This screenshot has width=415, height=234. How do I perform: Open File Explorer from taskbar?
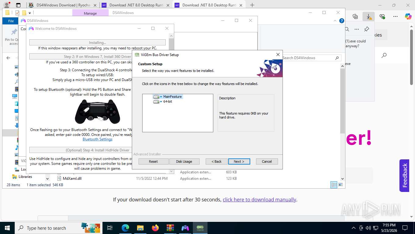coord(140,228)
